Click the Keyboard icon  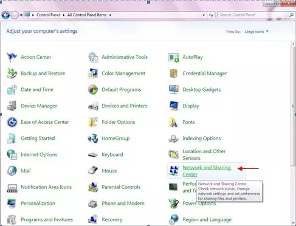93,155
